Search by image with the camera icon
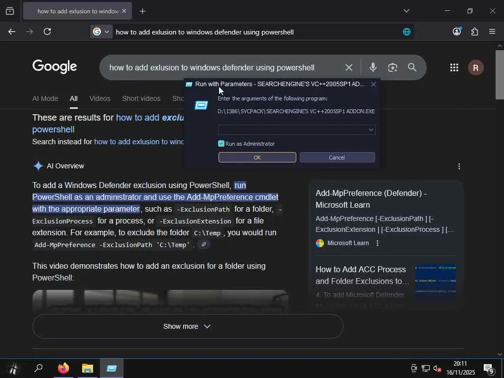Image resolution: width=504 pixels, height=378 pixels. point(392,67)
